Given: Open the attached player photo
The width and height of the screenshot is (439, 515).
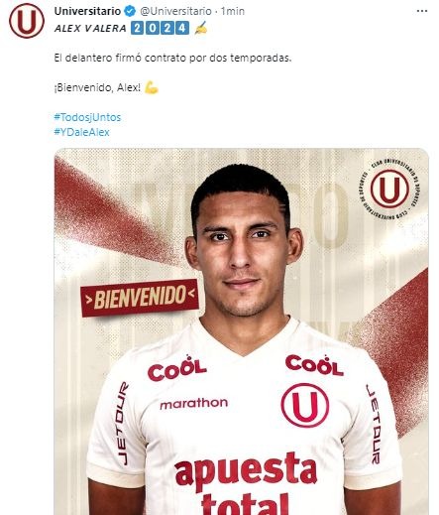Looking at the screenshot, I should (241, 331).
